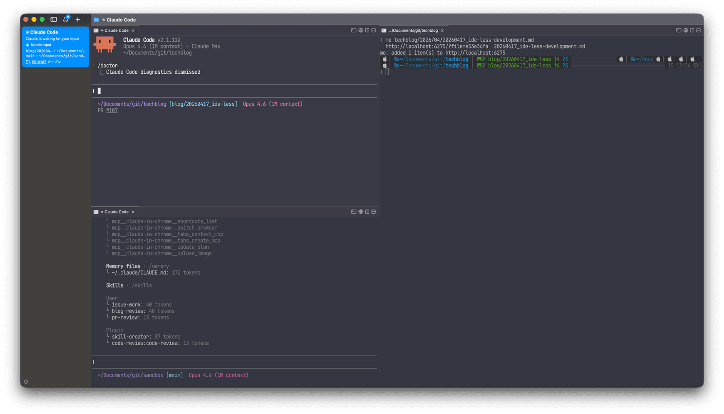Close the bottom-left Claude Code tab
This screenshot has height=414, width=724.
[x=133, y=212]
